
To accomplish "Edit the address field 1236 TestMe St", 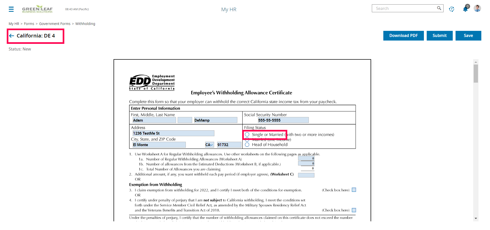I will point(173,133).
